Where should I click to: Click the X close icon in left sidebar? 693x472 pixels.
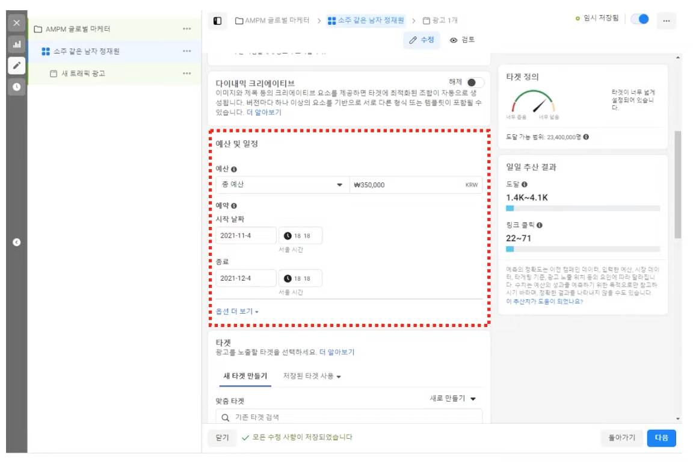click(x=16, y=23)
